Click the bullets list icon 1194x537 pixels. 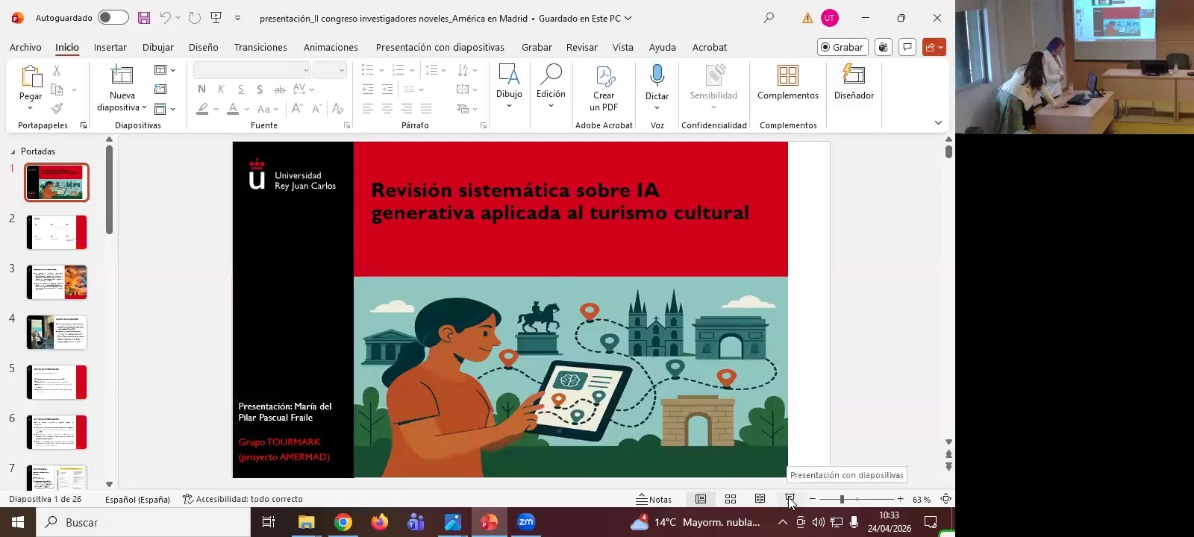pyautogui.click(x=367, y=70)
